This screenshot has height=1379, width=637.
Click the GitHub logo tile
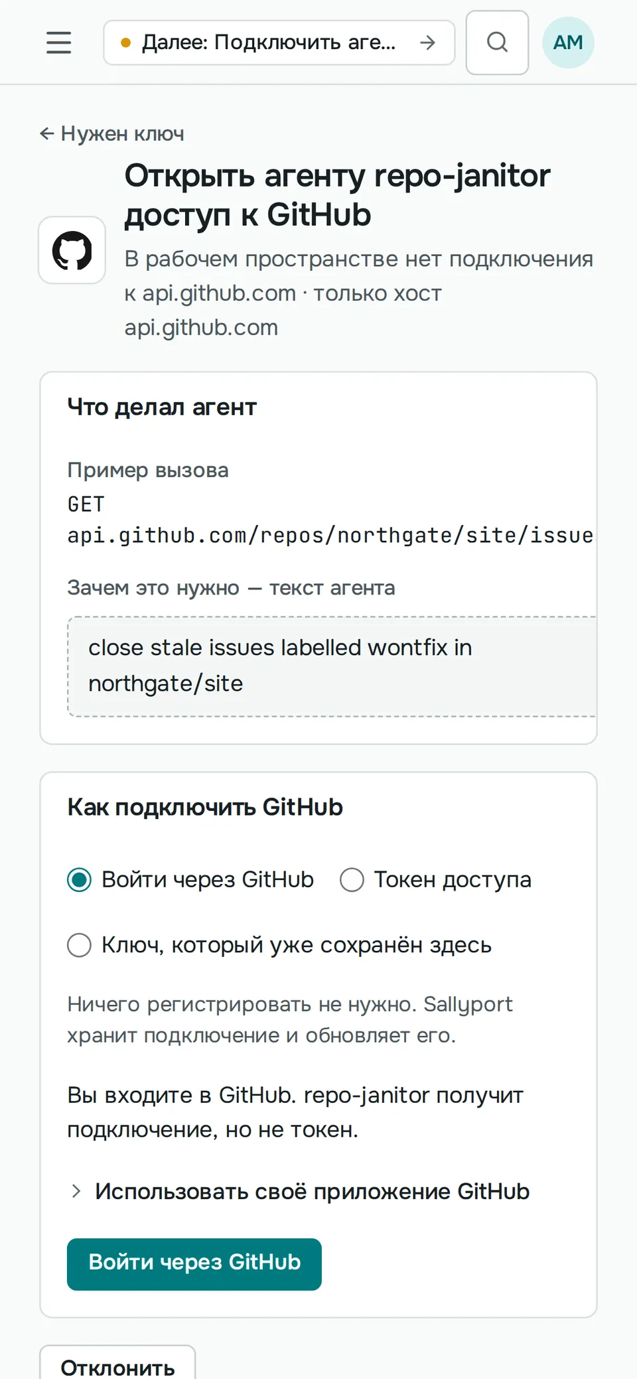coord(72,250)
